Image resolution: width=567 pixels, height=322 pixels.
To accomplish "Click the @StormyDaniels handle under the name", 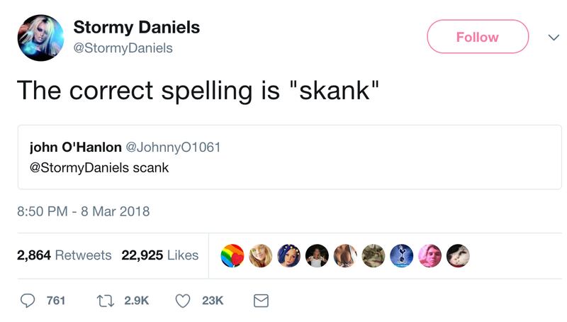I will click(123, 48).
